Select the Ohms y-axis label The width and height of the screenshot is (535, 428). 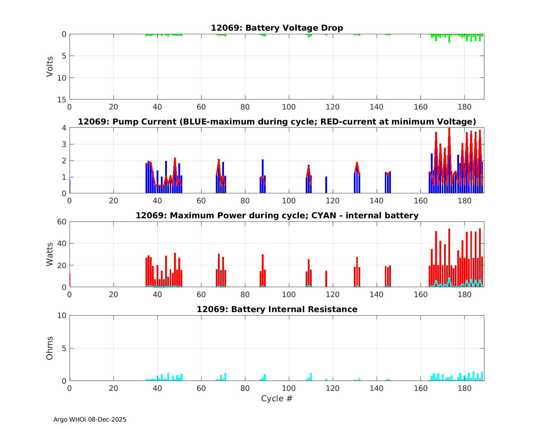(x=50, y=348)
